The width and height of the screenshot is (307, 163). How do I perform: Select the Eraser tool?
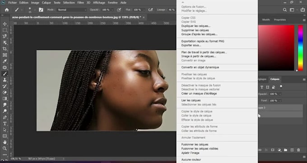(x=5, y=92)
